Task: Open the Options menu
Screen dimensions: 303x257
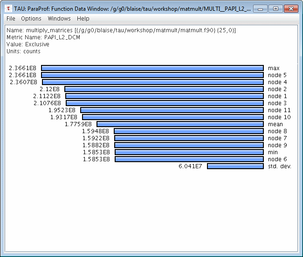Action: click(31, 19)
